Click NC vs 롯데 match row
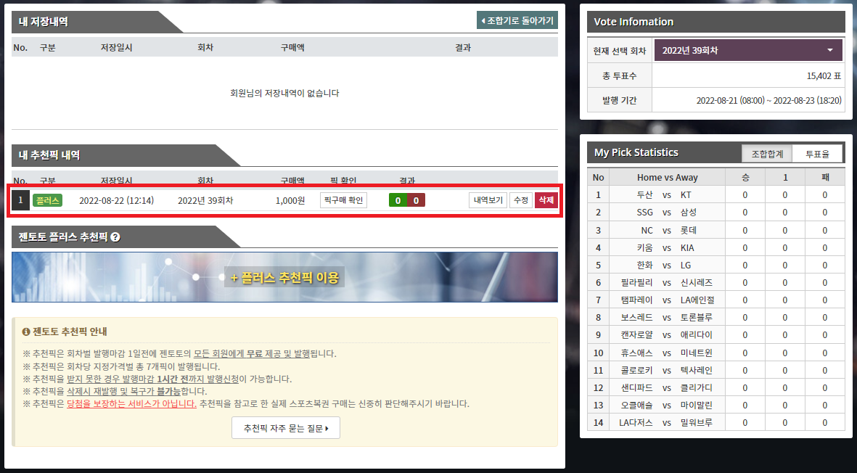The height and width of the screenshot is (473, 857). [x=716, y=230]
